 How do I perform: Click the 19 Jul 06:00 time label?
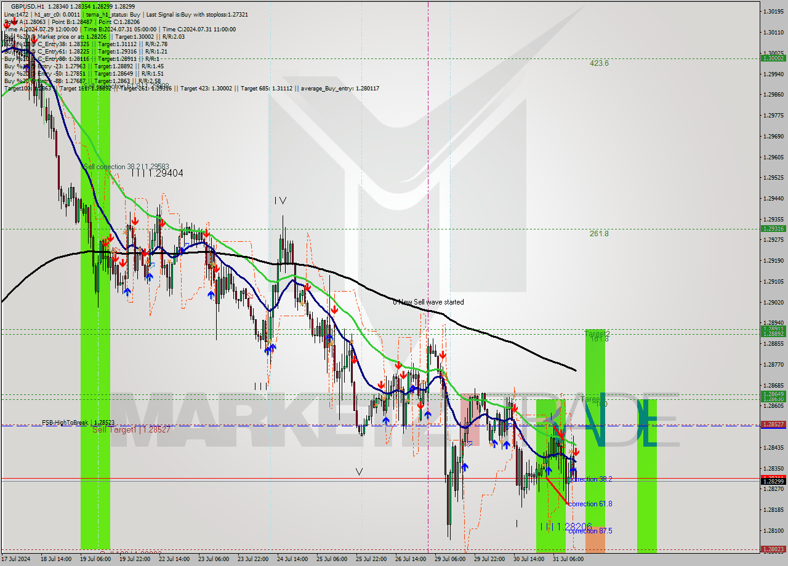(95, 560)
